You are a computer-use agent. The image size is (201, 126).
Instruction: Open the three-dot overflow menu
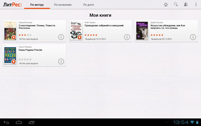[196, 5]
